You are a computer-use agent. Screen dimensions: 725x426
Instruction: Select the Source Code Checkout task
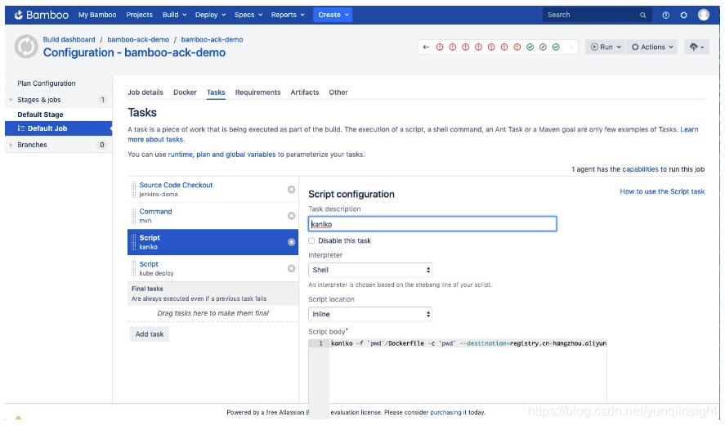tap(213, 189)
